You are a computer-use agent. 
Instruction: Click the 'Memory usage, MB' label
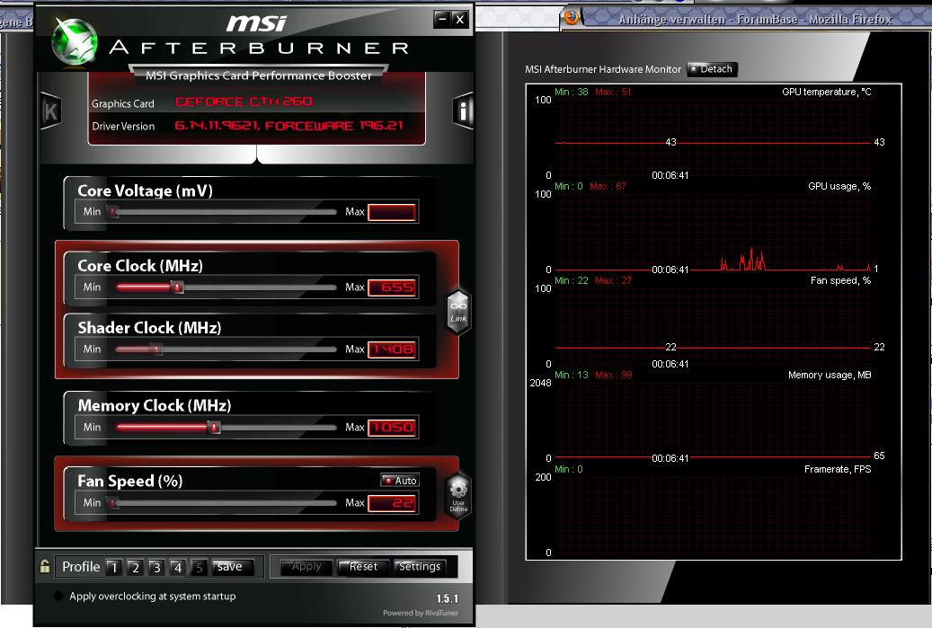coord(830,375)
